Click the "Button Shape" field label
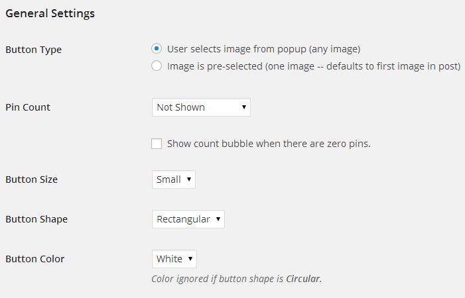465x298 pixels. coord(36,219)
